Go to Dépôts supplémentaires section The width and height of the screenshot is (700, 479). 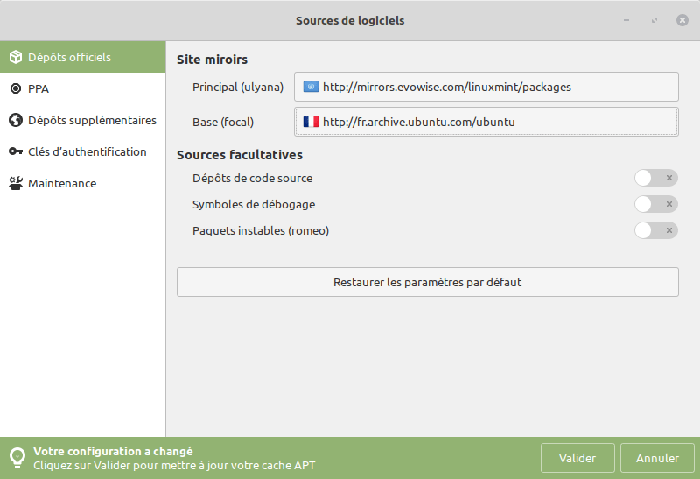[x=92, y=120]
